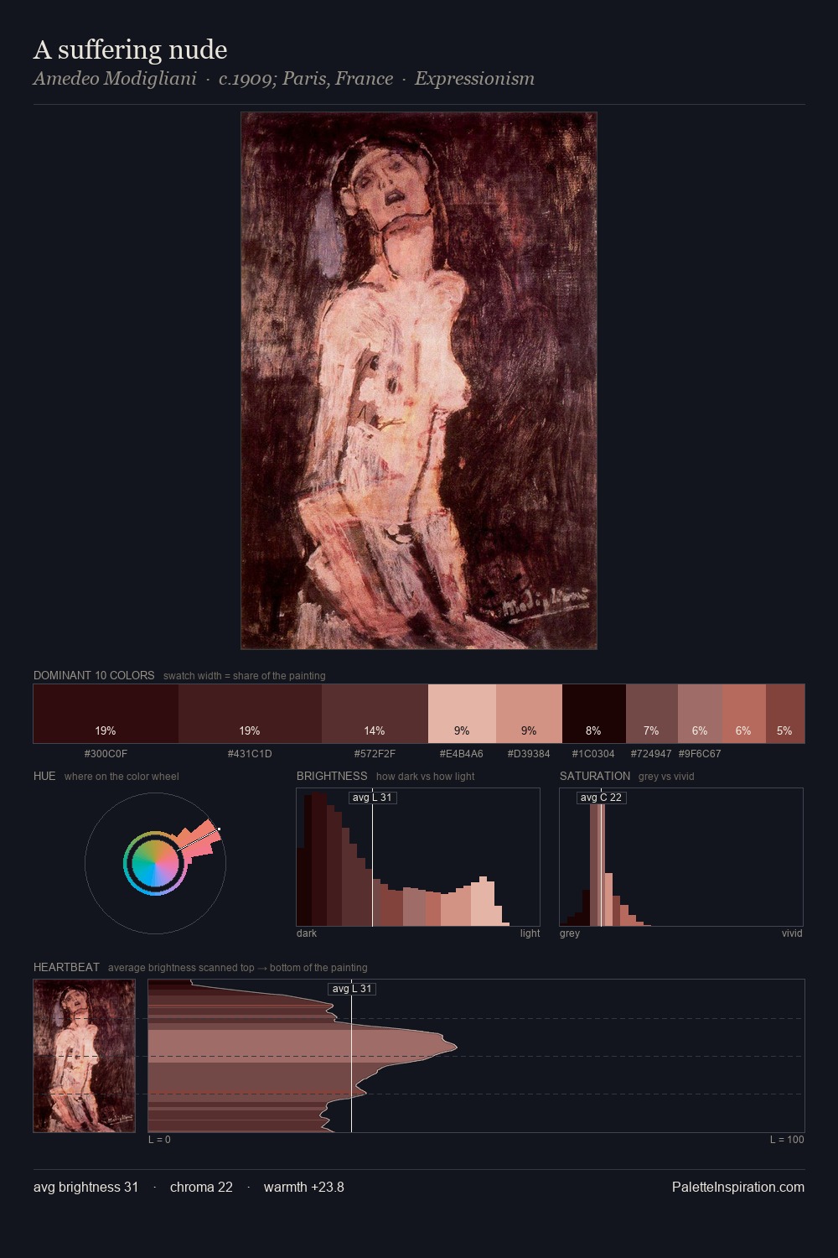Open the PaletteInspiration.com link
Image resolution: width=838 pixels, height=1258 pixels.
tap(738, 1188)
